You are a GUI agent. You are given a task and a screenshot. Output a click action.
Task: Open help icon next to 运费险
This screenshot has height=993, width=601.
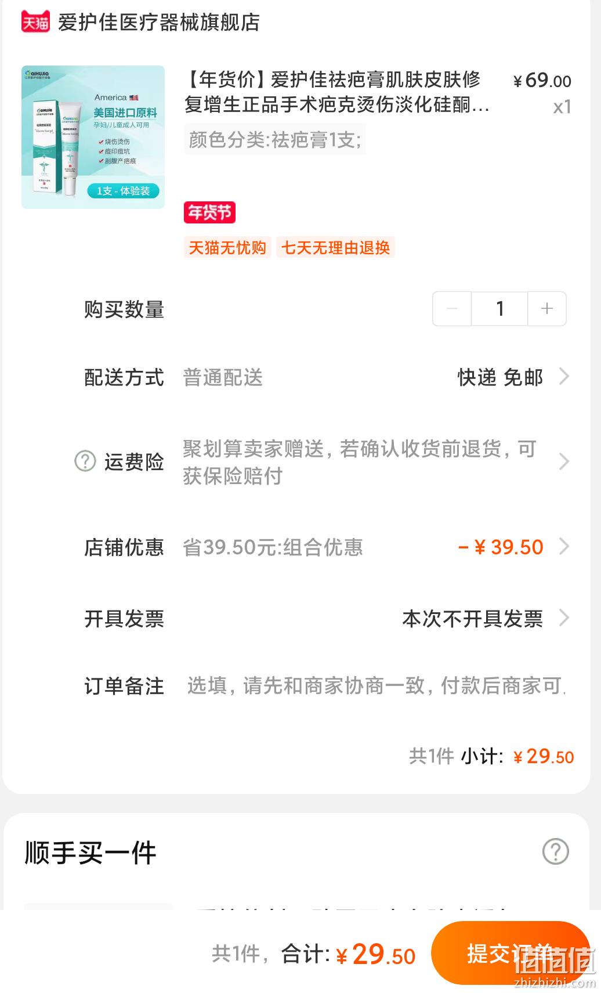pos(85,461)
